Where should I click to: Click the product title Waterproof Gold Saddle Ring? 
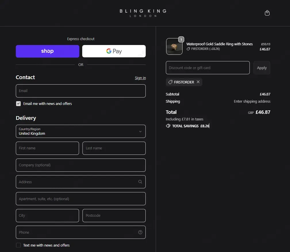coord(219,44)
